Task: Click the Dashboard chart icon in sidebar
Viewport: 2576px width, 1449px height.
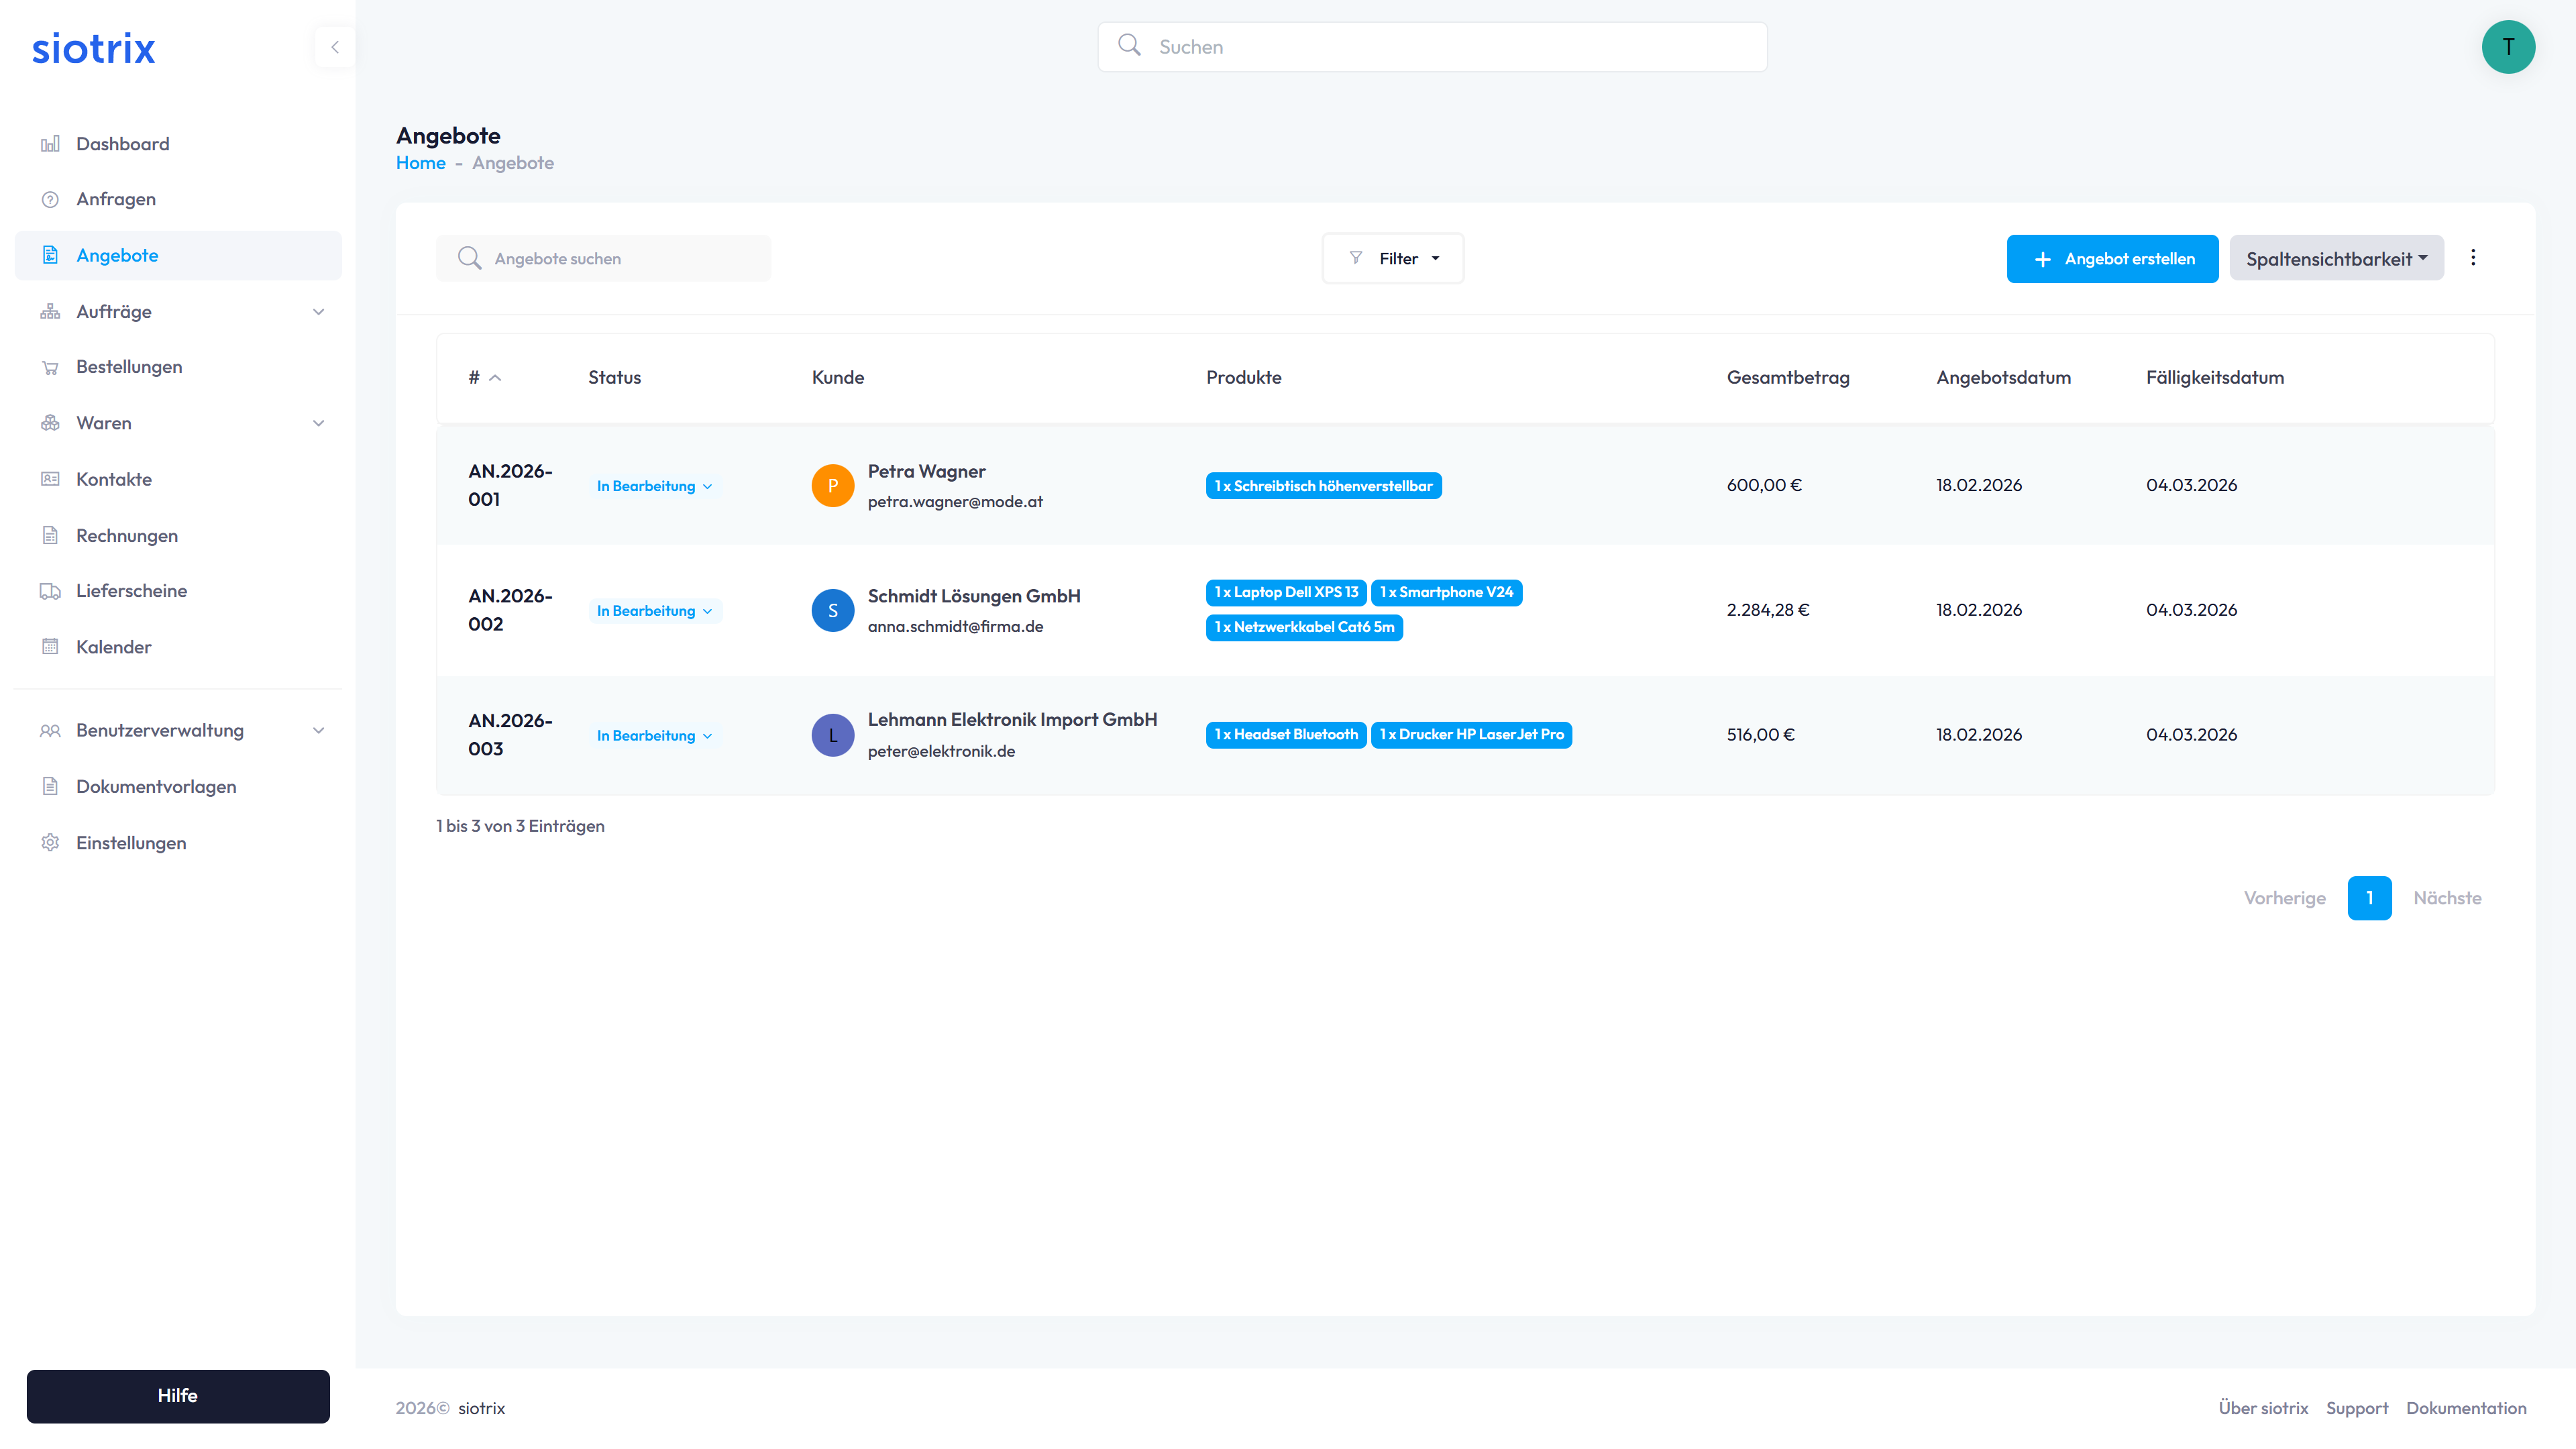Action: (x=50, y=144)
